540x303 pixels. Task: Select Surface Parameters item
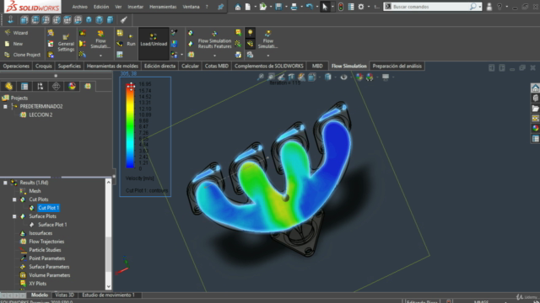[49, 267]
